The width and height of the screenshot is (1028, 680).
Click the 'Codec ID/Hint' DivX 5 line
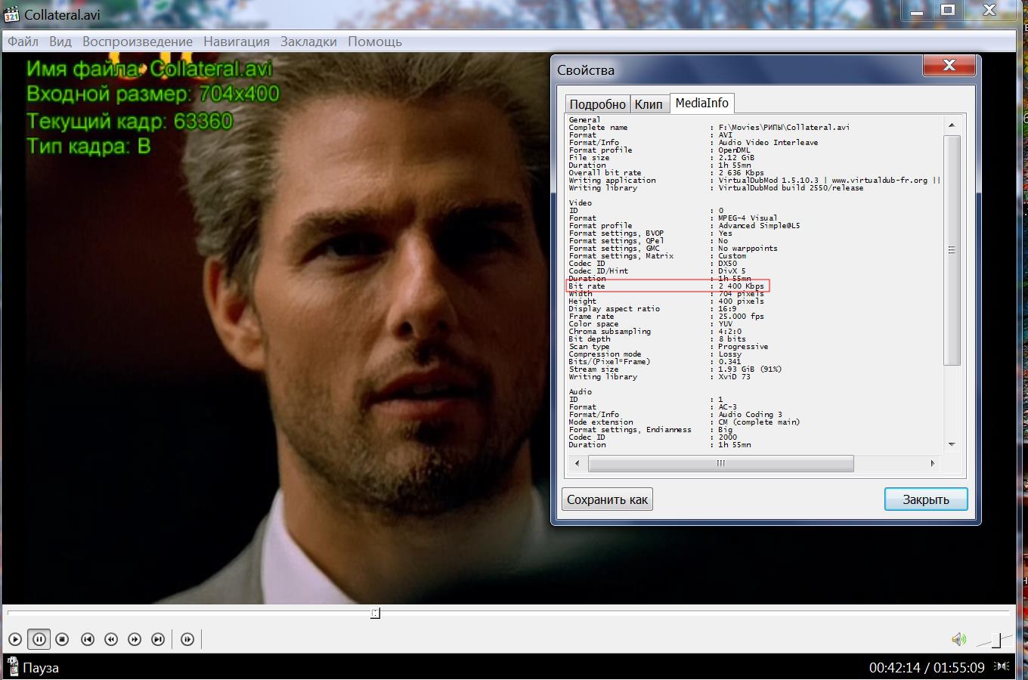coord(658,271)
